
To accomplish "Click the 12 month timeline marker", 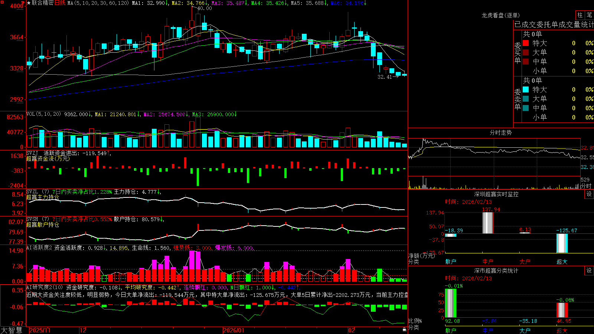I will coord(83,330).
